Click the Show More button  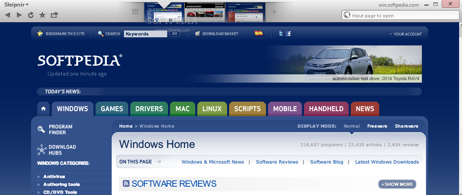(397, 184)
